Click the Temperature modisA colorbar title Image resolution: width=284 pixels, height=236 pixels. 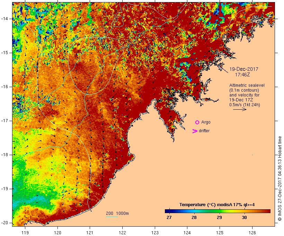coord(217,205)
